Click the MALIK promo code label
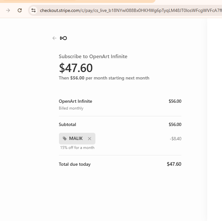 (76, 139)
